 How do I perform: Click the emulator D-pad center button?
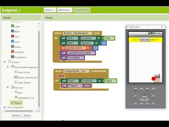point(144,97)
